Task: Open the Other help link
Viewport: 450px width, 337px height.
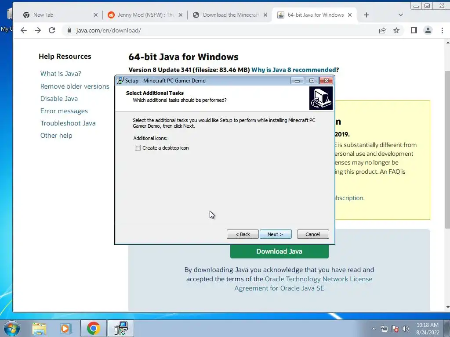Action: pos(56,136)
